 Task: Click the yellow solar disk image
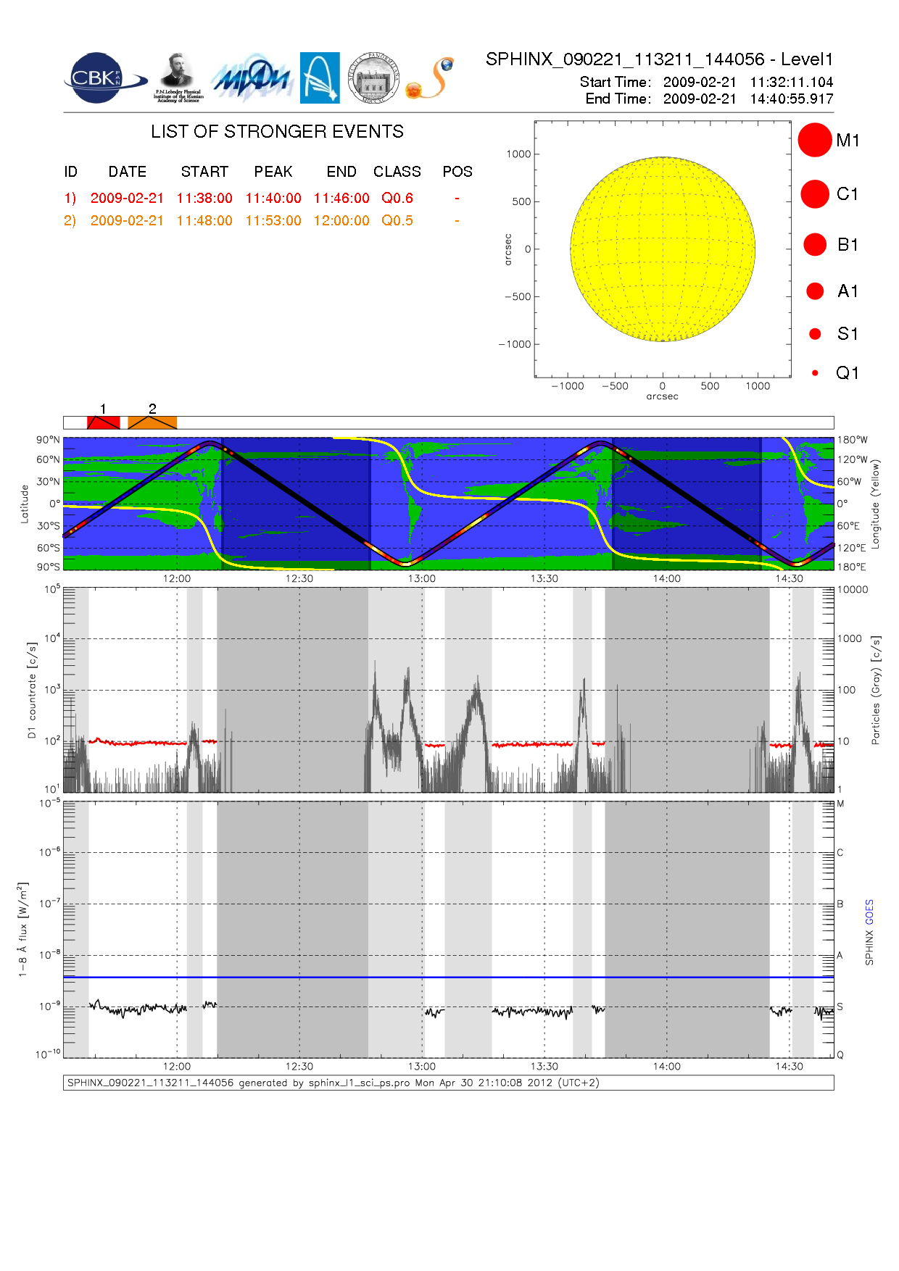[x=663, y=249]
